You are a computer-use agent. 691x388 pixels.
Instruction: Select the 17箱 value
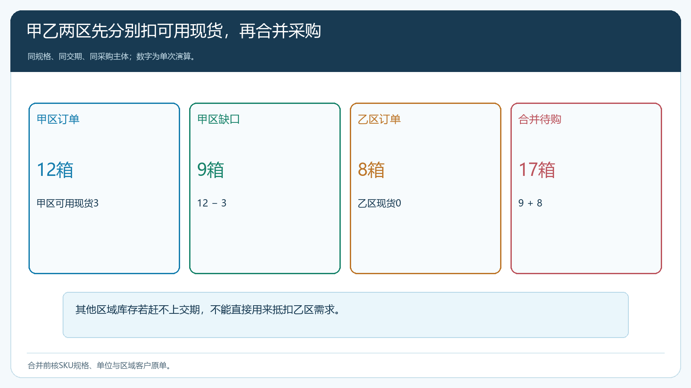(x=537, y=170)
